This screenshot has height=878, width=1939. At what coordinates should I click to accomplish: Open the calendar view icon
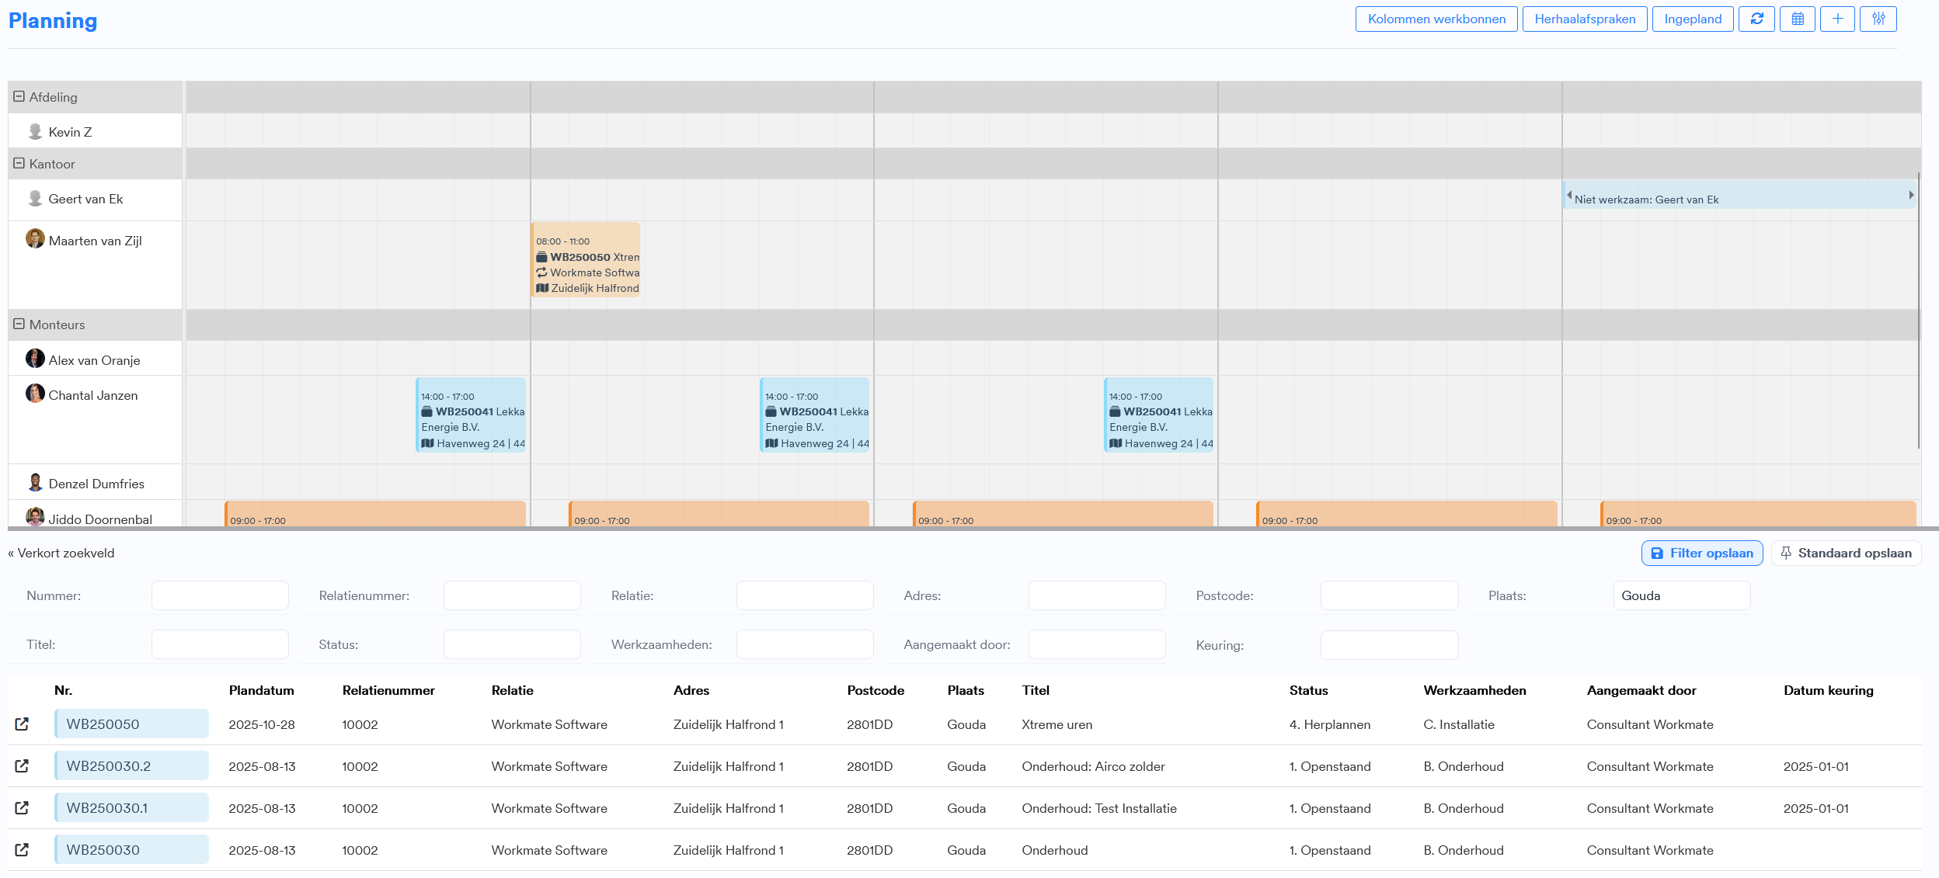1798,19
